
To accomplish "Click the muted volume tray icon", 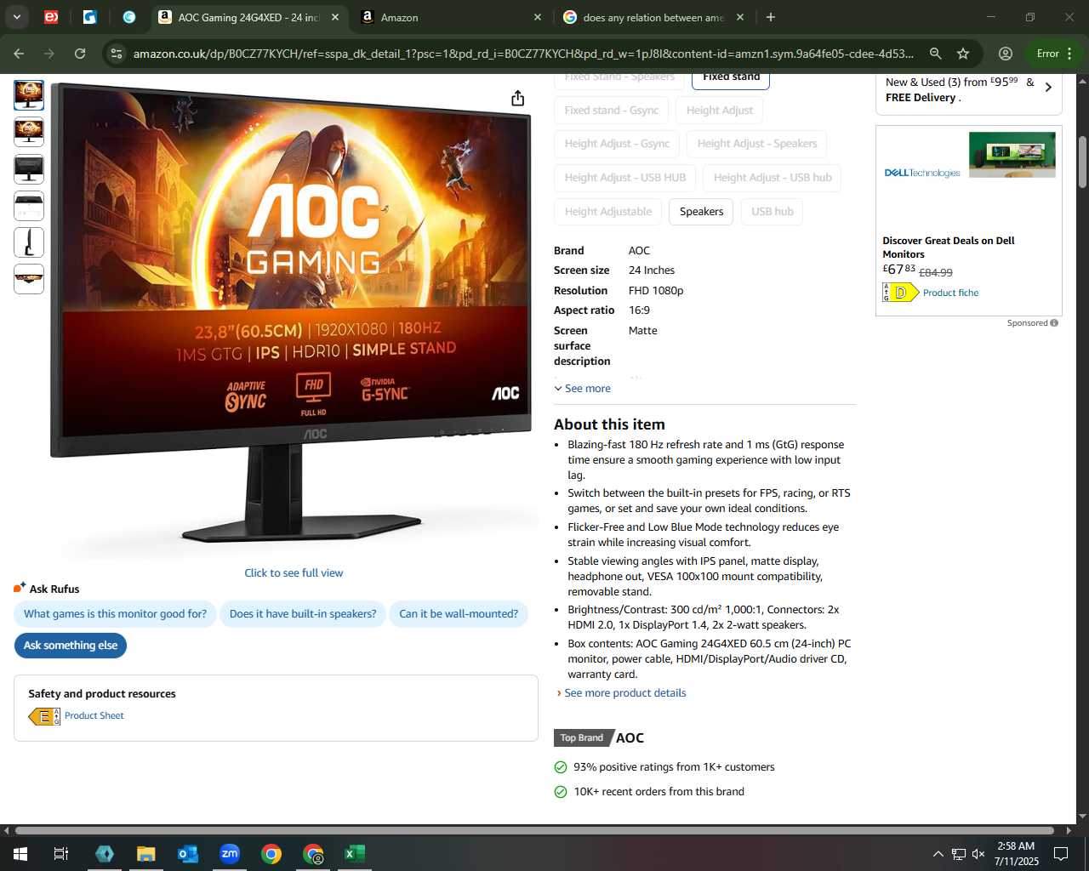I will pyautogui.click(x=978, y=854).
